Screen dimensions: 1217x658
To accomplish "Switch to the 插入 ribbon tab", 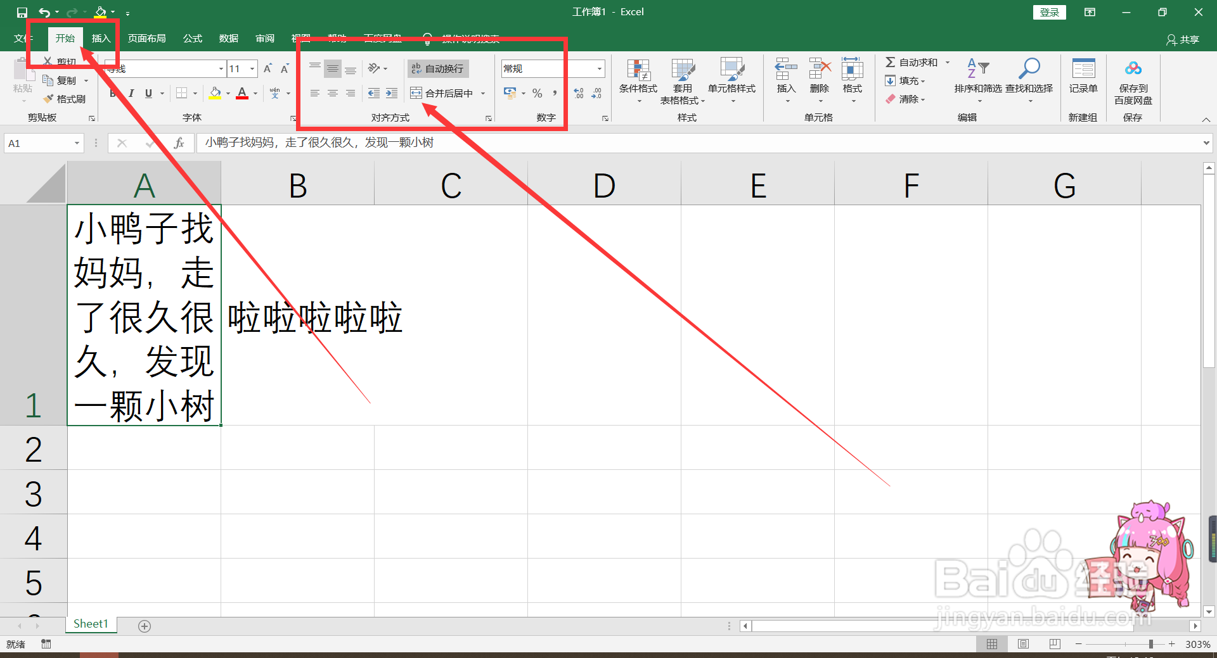I will pyautogui.click(x=100, y=38).
